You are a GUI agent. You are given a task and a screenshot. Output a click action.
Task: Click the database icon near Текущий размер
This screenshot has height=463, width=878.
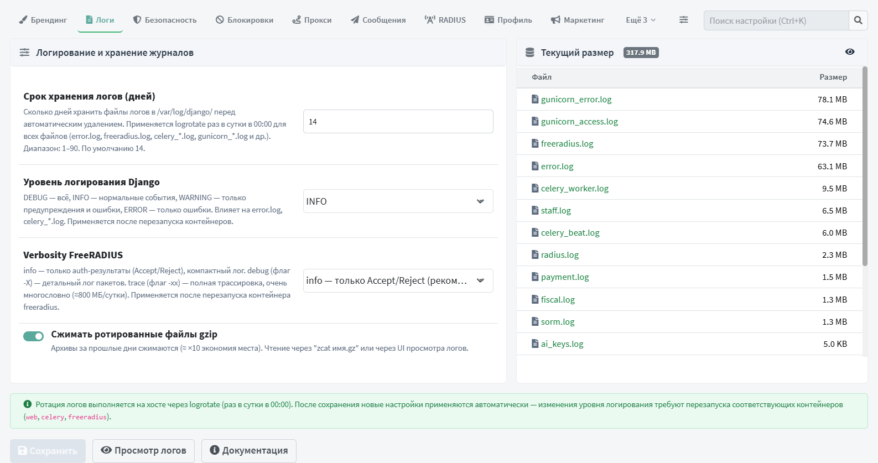pyautogui.click(x=530, y=53)
